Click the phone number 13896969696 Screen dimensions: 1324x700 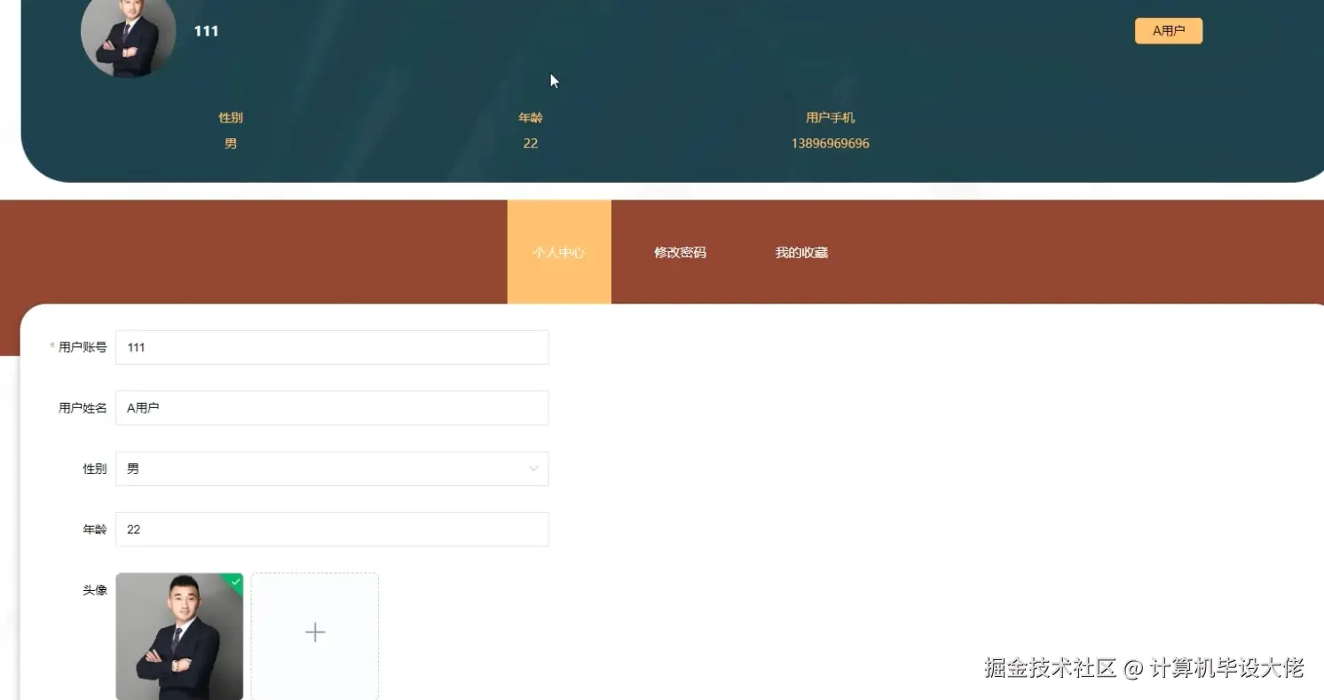point(830,143)
